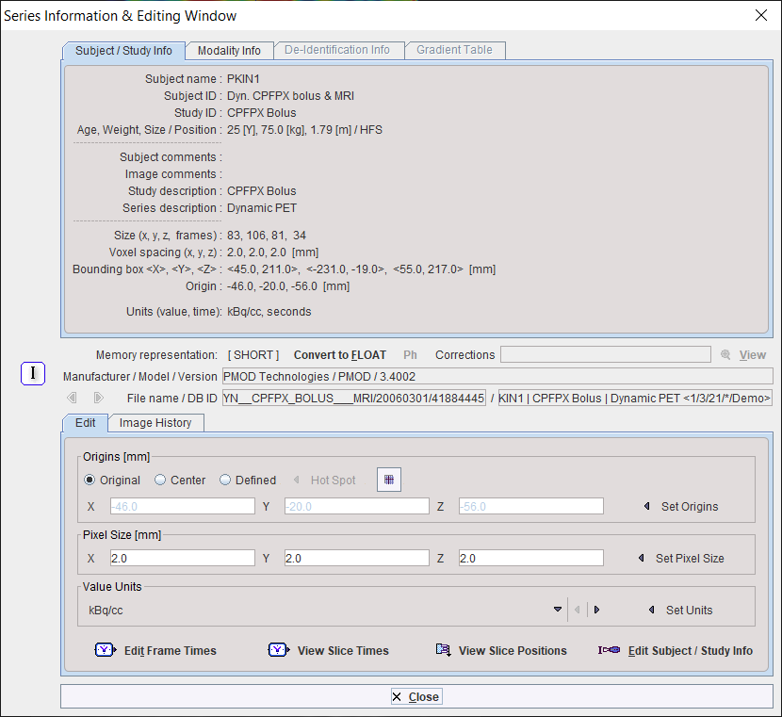Select the Defined origin radio button

coord(225,481)
